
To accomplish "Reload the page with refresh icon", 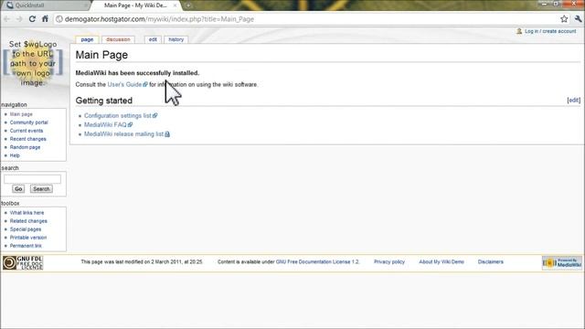I will click(32, 19).
